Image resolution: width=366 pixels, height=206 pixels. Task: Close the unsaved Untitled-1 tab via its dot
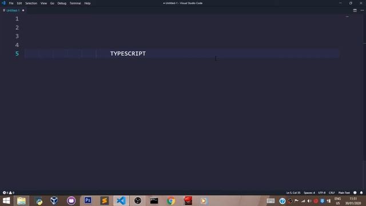23,10
